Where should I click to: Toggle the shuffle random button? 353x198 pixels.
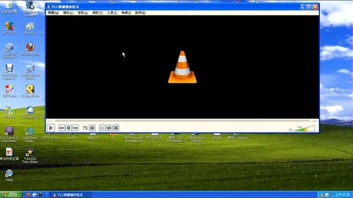tap(116, 128)
